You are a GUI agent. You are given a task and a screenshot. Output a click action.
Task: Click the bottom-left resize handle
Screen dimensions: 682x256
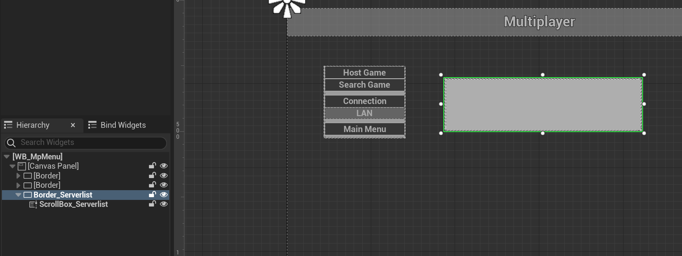tap(441, 133)
